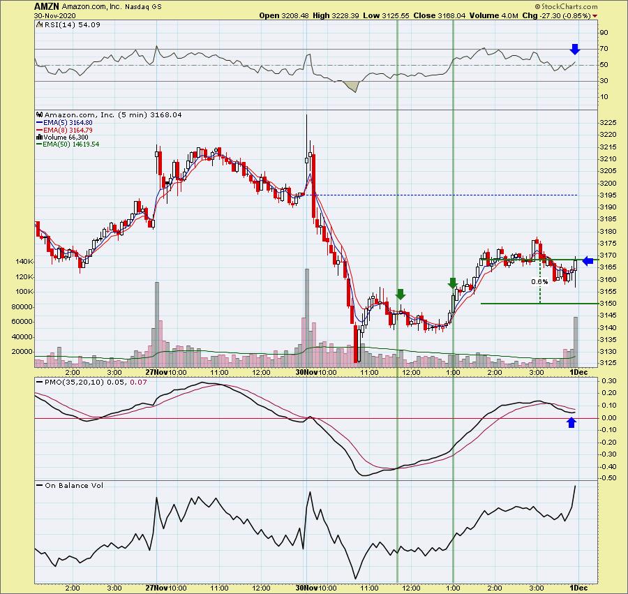Click the 0.6% measurement annotation

pos(539,282)
